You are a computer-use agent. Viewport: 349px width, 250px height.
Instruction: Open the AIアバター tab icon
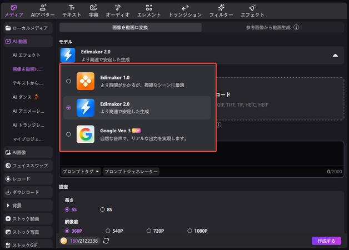click(43, 8)
